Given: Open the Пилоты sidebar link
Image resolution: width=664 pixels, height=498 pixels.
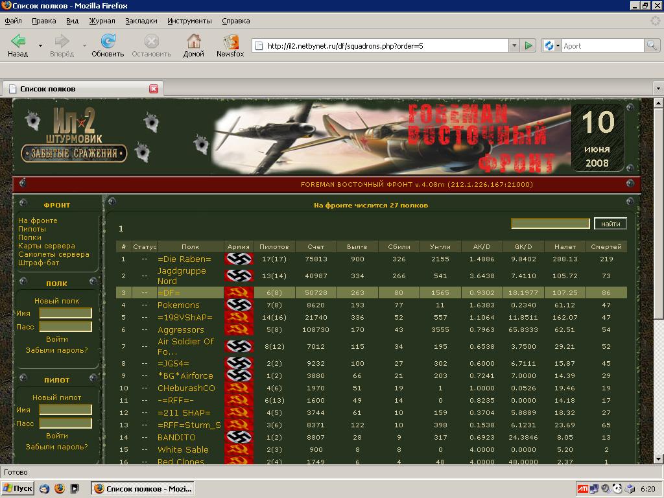Looking at the screenshot, I should click(32, 229).
